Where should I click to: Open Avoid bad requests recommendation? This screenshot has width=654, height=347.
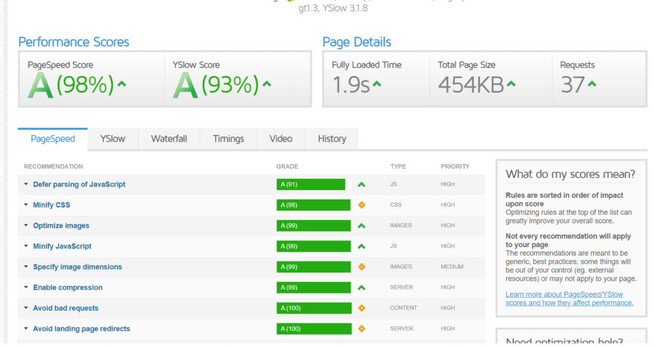click(66, 308)
